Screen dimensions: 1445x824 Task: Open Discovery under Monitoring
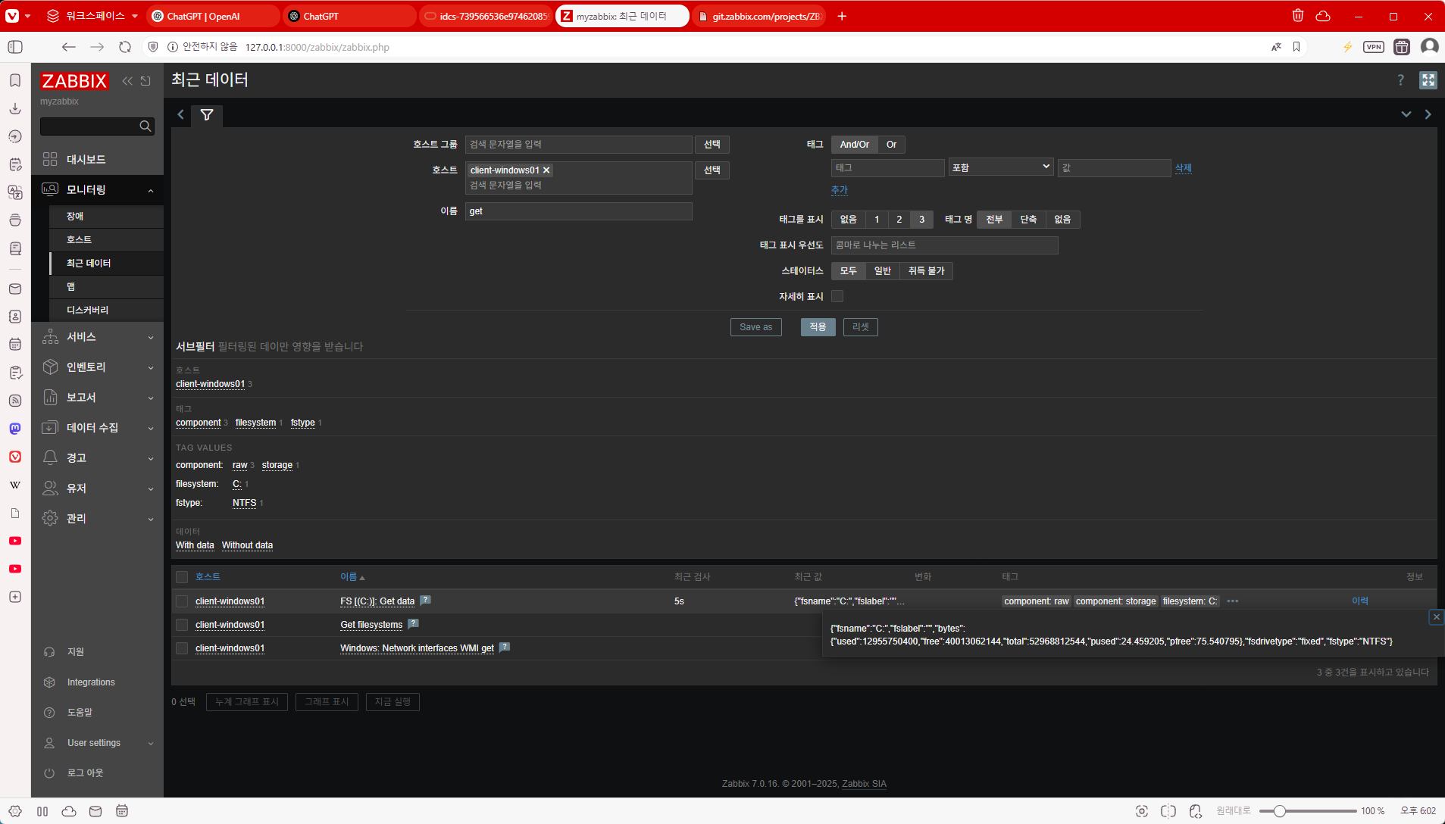106,311
